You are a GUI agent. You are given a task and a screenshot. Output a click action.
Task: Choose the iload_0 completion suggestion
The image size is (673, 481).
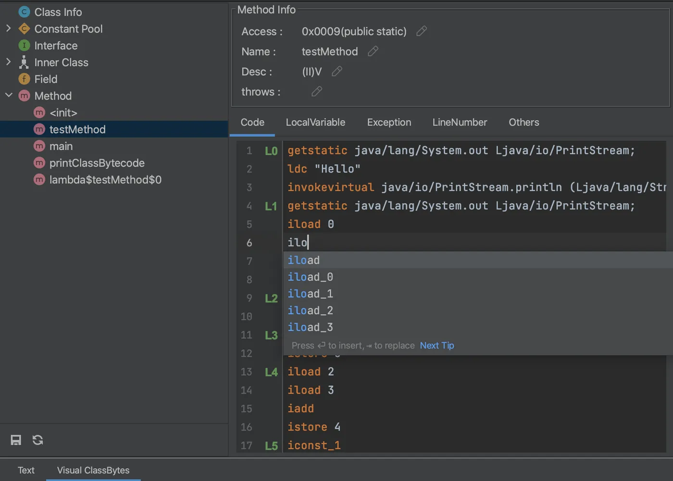click(478, 277)
